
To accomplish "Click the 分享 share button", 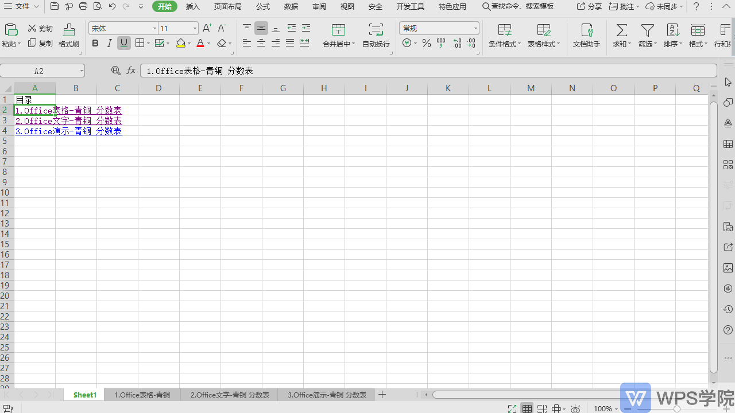I will (589, 6).
